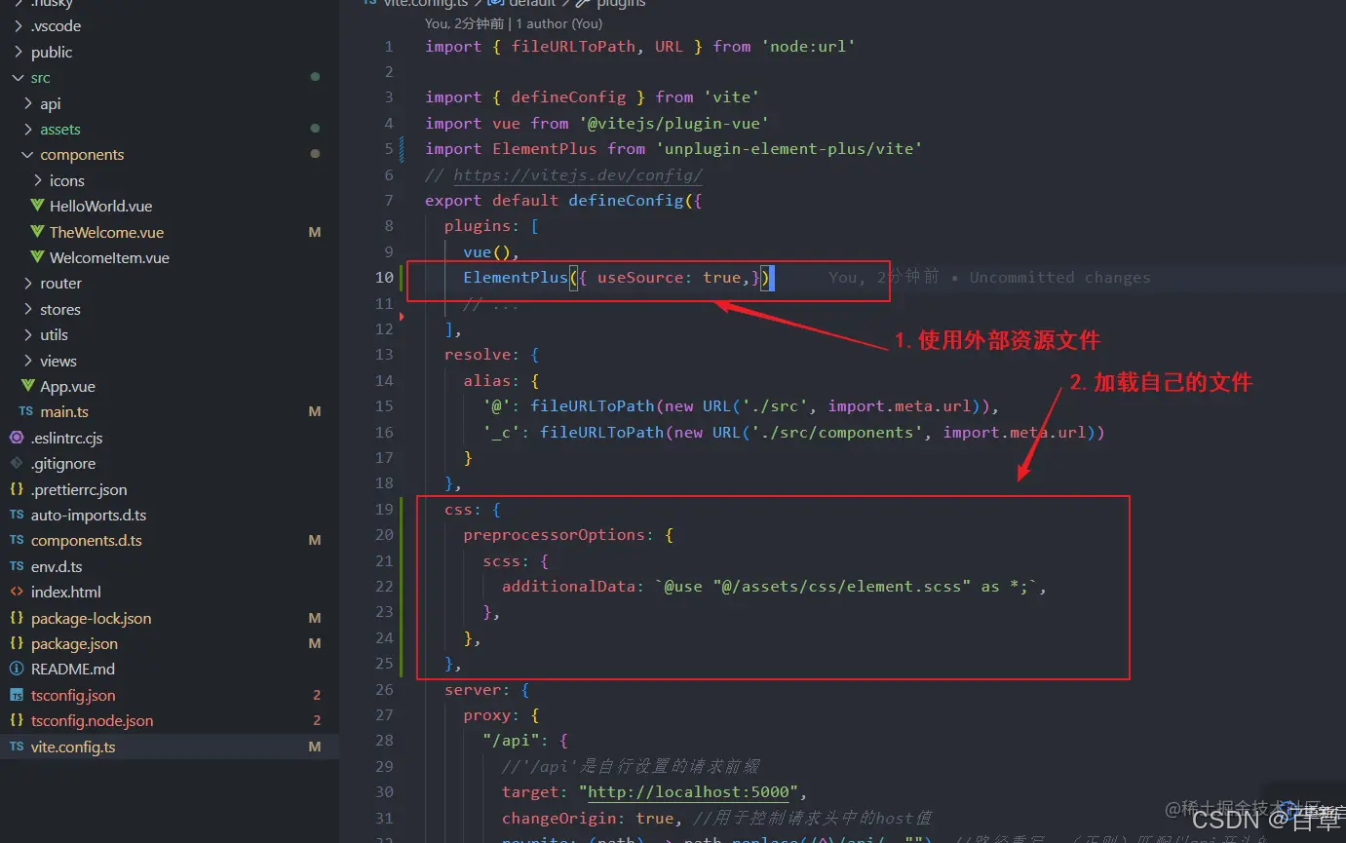Viewport: 1346px width, 843px height.
Task: Expand the .vscode folder chevron
Action: (x=18, y=26)
